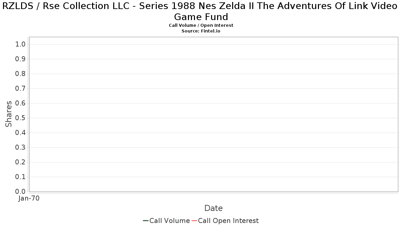Viewport: 402px width, 226px height.
Task: Open the Source: Fintel.io text
Action: coord(201,31)
